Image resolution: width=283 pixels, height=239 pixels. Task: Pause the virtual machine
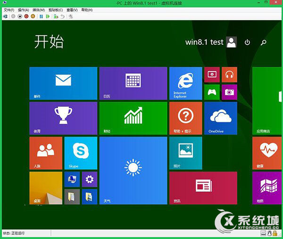41,16
